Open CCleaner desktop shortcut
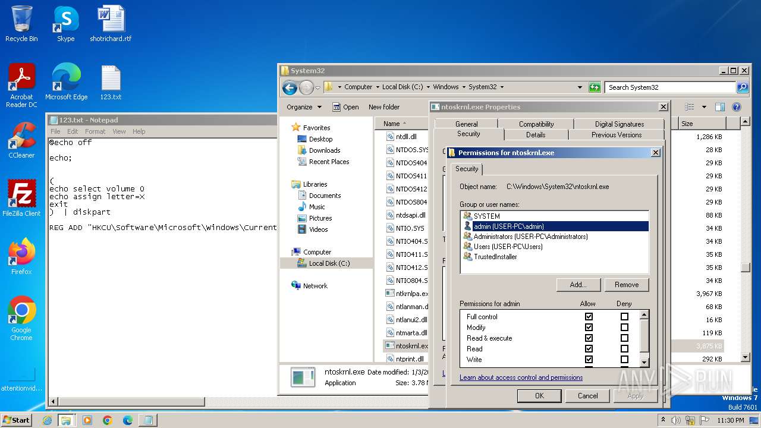Screen dimensions: 761x428 click(x=21, y=140)
